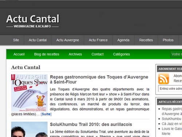Click the orange RSS feed icon

pyautogui.click(x=163, y=79)
